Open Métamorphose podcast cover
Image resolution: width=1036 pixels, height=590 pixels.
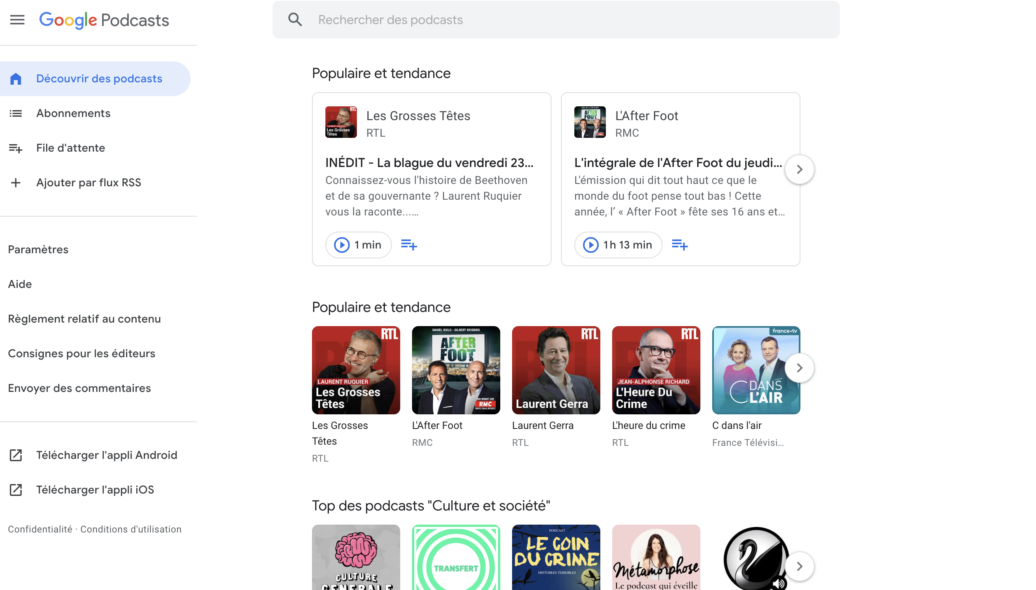[656, 557]
